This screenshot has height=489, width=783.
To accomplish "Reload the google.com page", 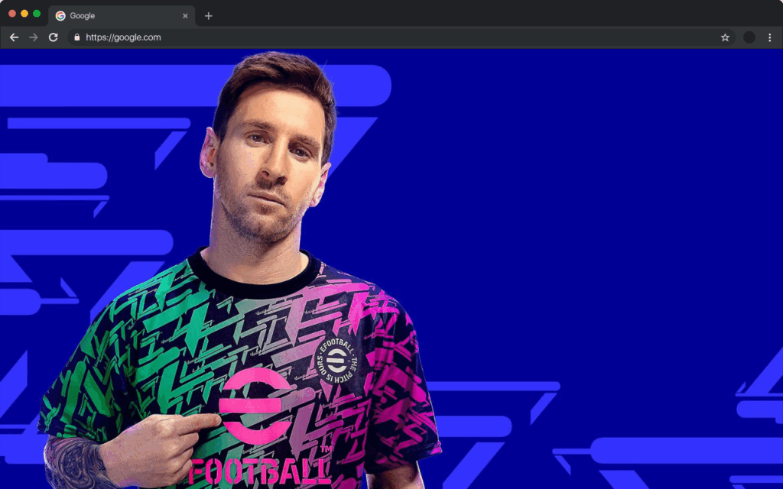I will pyautogui.click(x=52, y=37).
